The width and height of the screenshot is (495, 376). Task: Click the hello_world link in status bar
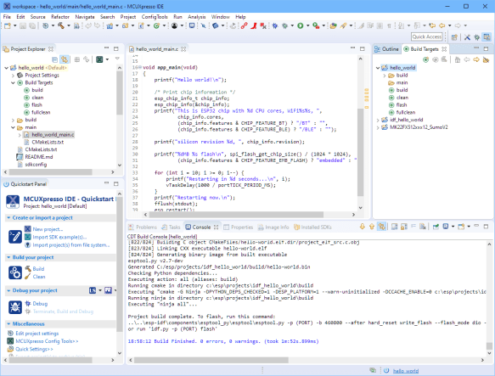[x=406, y=371]
